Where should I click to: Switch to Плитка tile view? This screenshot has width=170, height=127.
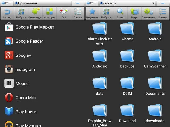click(x=78, y=13)
